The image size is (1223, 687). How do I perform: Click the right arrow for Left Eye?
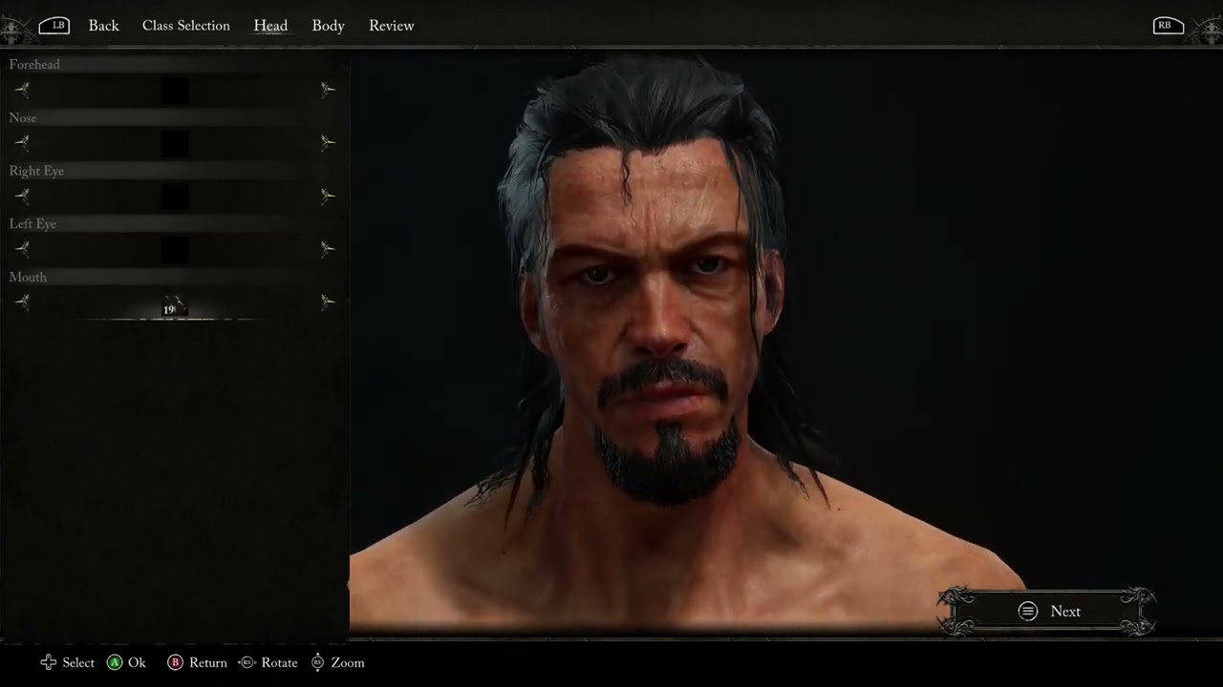click(x=328, y=248)
